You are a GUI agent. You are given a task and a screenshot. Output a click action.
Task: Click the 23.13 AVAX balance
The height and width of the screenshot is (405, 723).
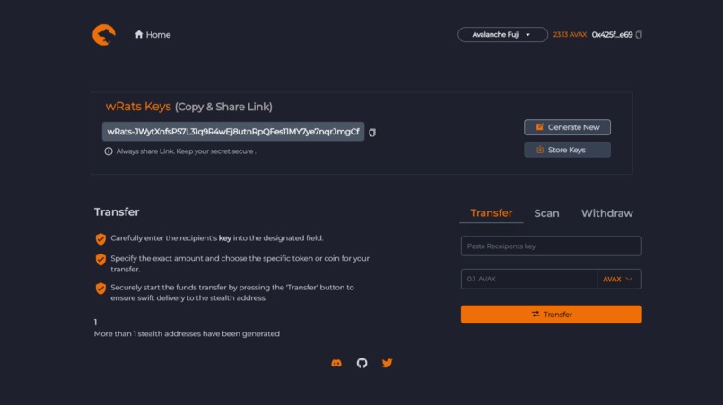(x=570, y=35)
